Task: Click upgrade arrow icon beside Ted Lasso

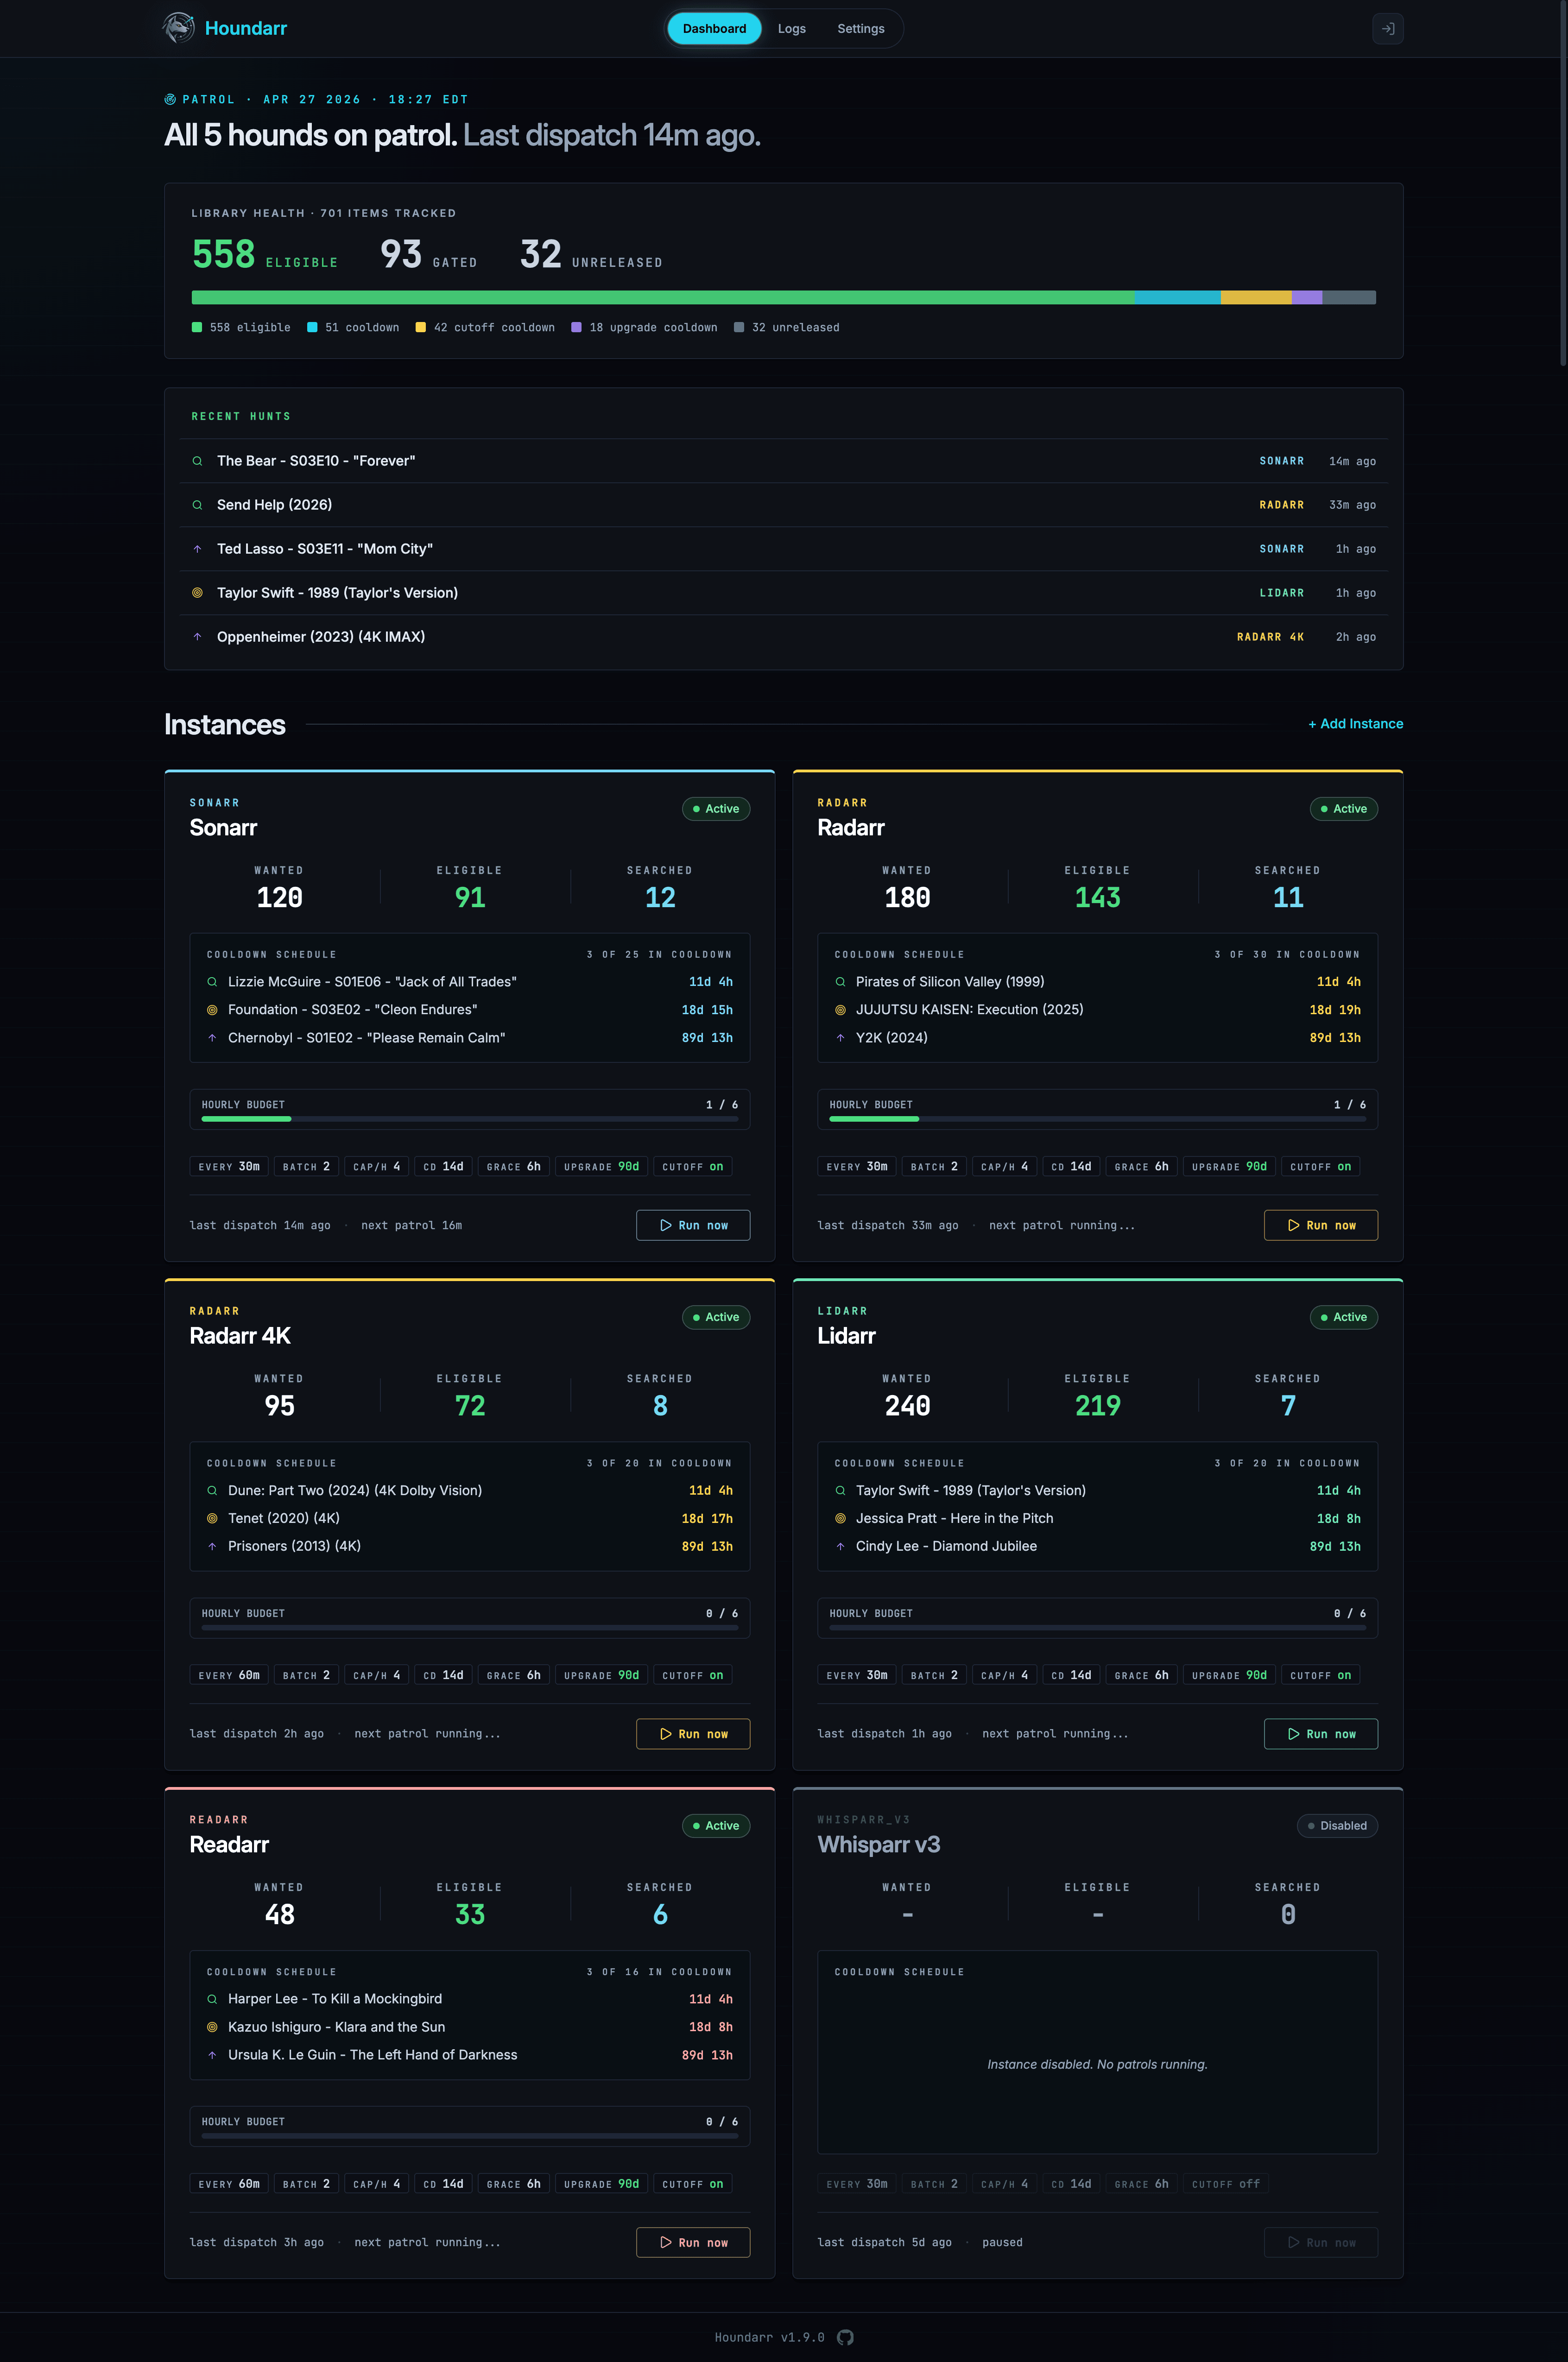Action: pos(197,549)
